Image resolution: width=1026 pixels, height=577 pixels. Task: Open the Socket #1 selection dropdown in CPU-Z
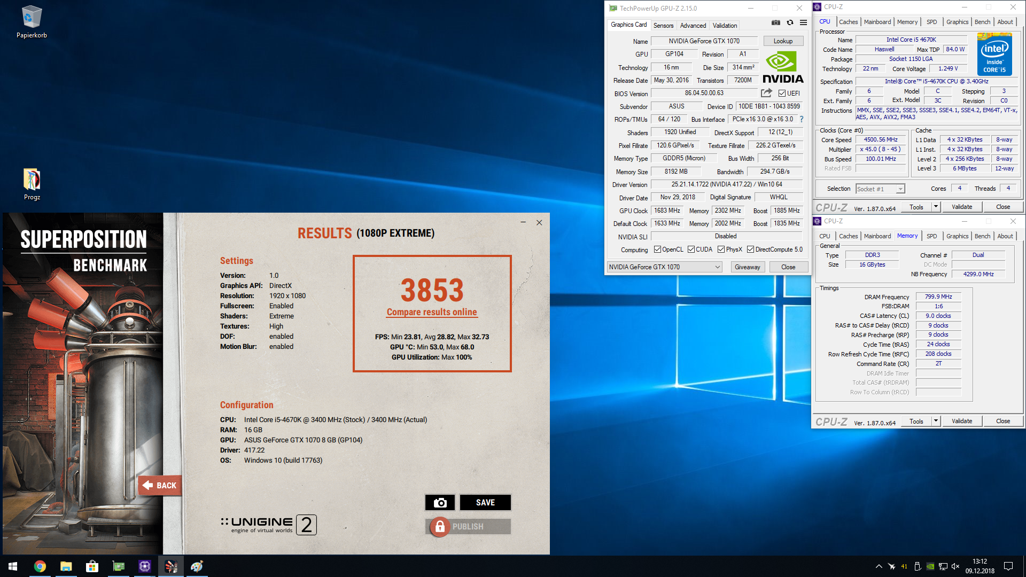[880, 189]
